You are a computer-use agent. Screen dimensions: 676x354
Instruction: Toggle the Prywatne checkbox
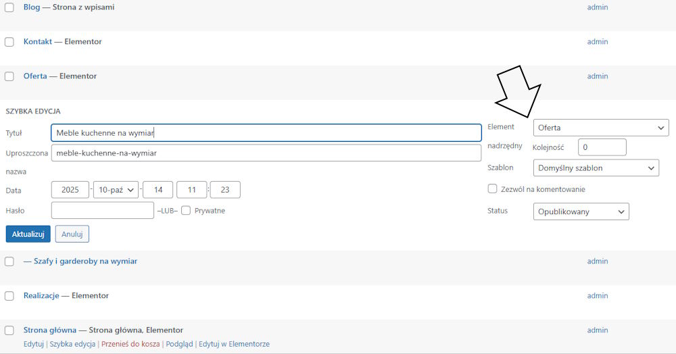point(186,210)
